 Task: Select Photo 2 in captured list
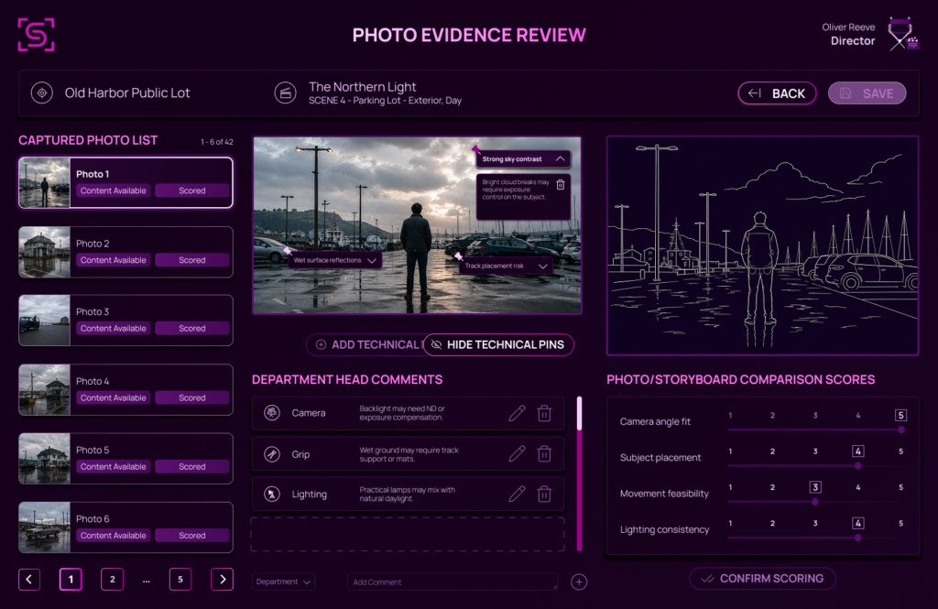[125, 252]
